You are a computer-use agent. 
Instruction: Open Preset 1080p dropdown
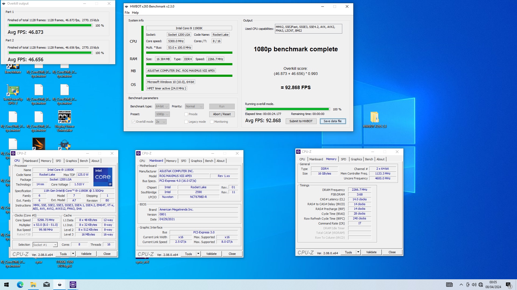coord(162,114)
